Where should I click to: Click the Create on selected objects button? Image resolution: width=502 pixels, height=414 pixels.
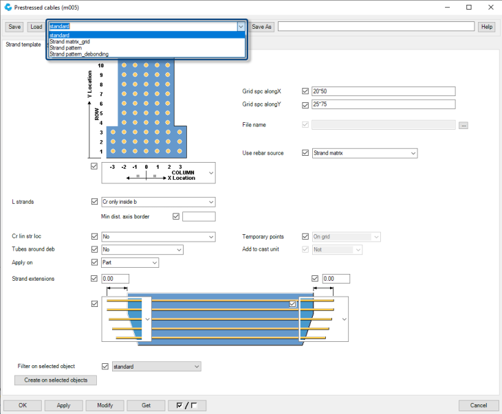(56, 380)
